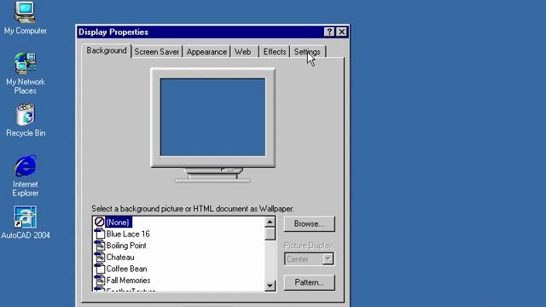Select Fall Memories wallpaper
This screenshot has height=307, width=546.
(x=128, y=281)
